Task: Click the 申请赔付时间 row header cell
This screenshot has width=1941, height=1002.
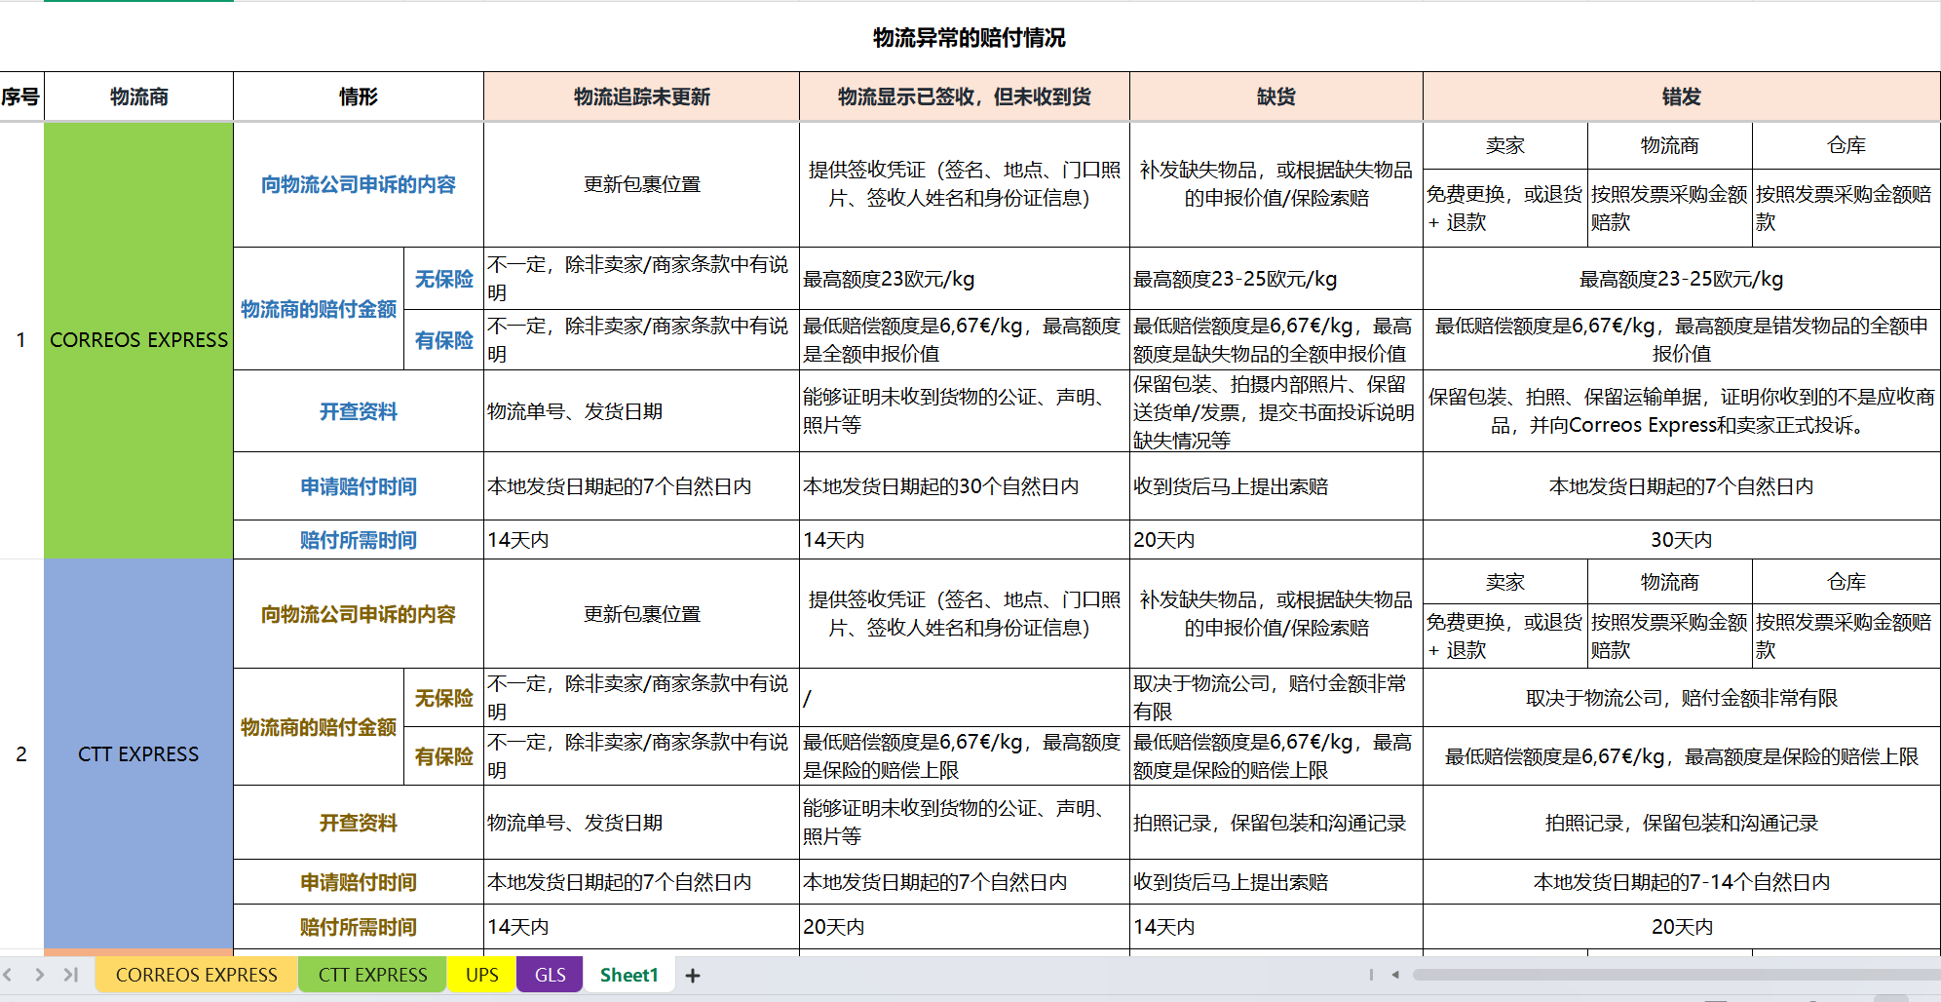Action: click(x=358, y=486)
